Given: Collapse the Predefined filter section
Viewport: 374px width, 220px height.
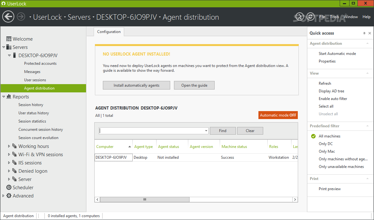Looking at the screenshot, I should [367, 126].
